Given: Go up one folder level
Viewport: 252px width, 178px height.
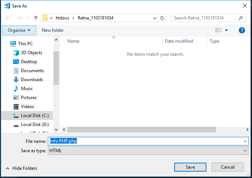Looking at the screenshot, I should 36,18.
